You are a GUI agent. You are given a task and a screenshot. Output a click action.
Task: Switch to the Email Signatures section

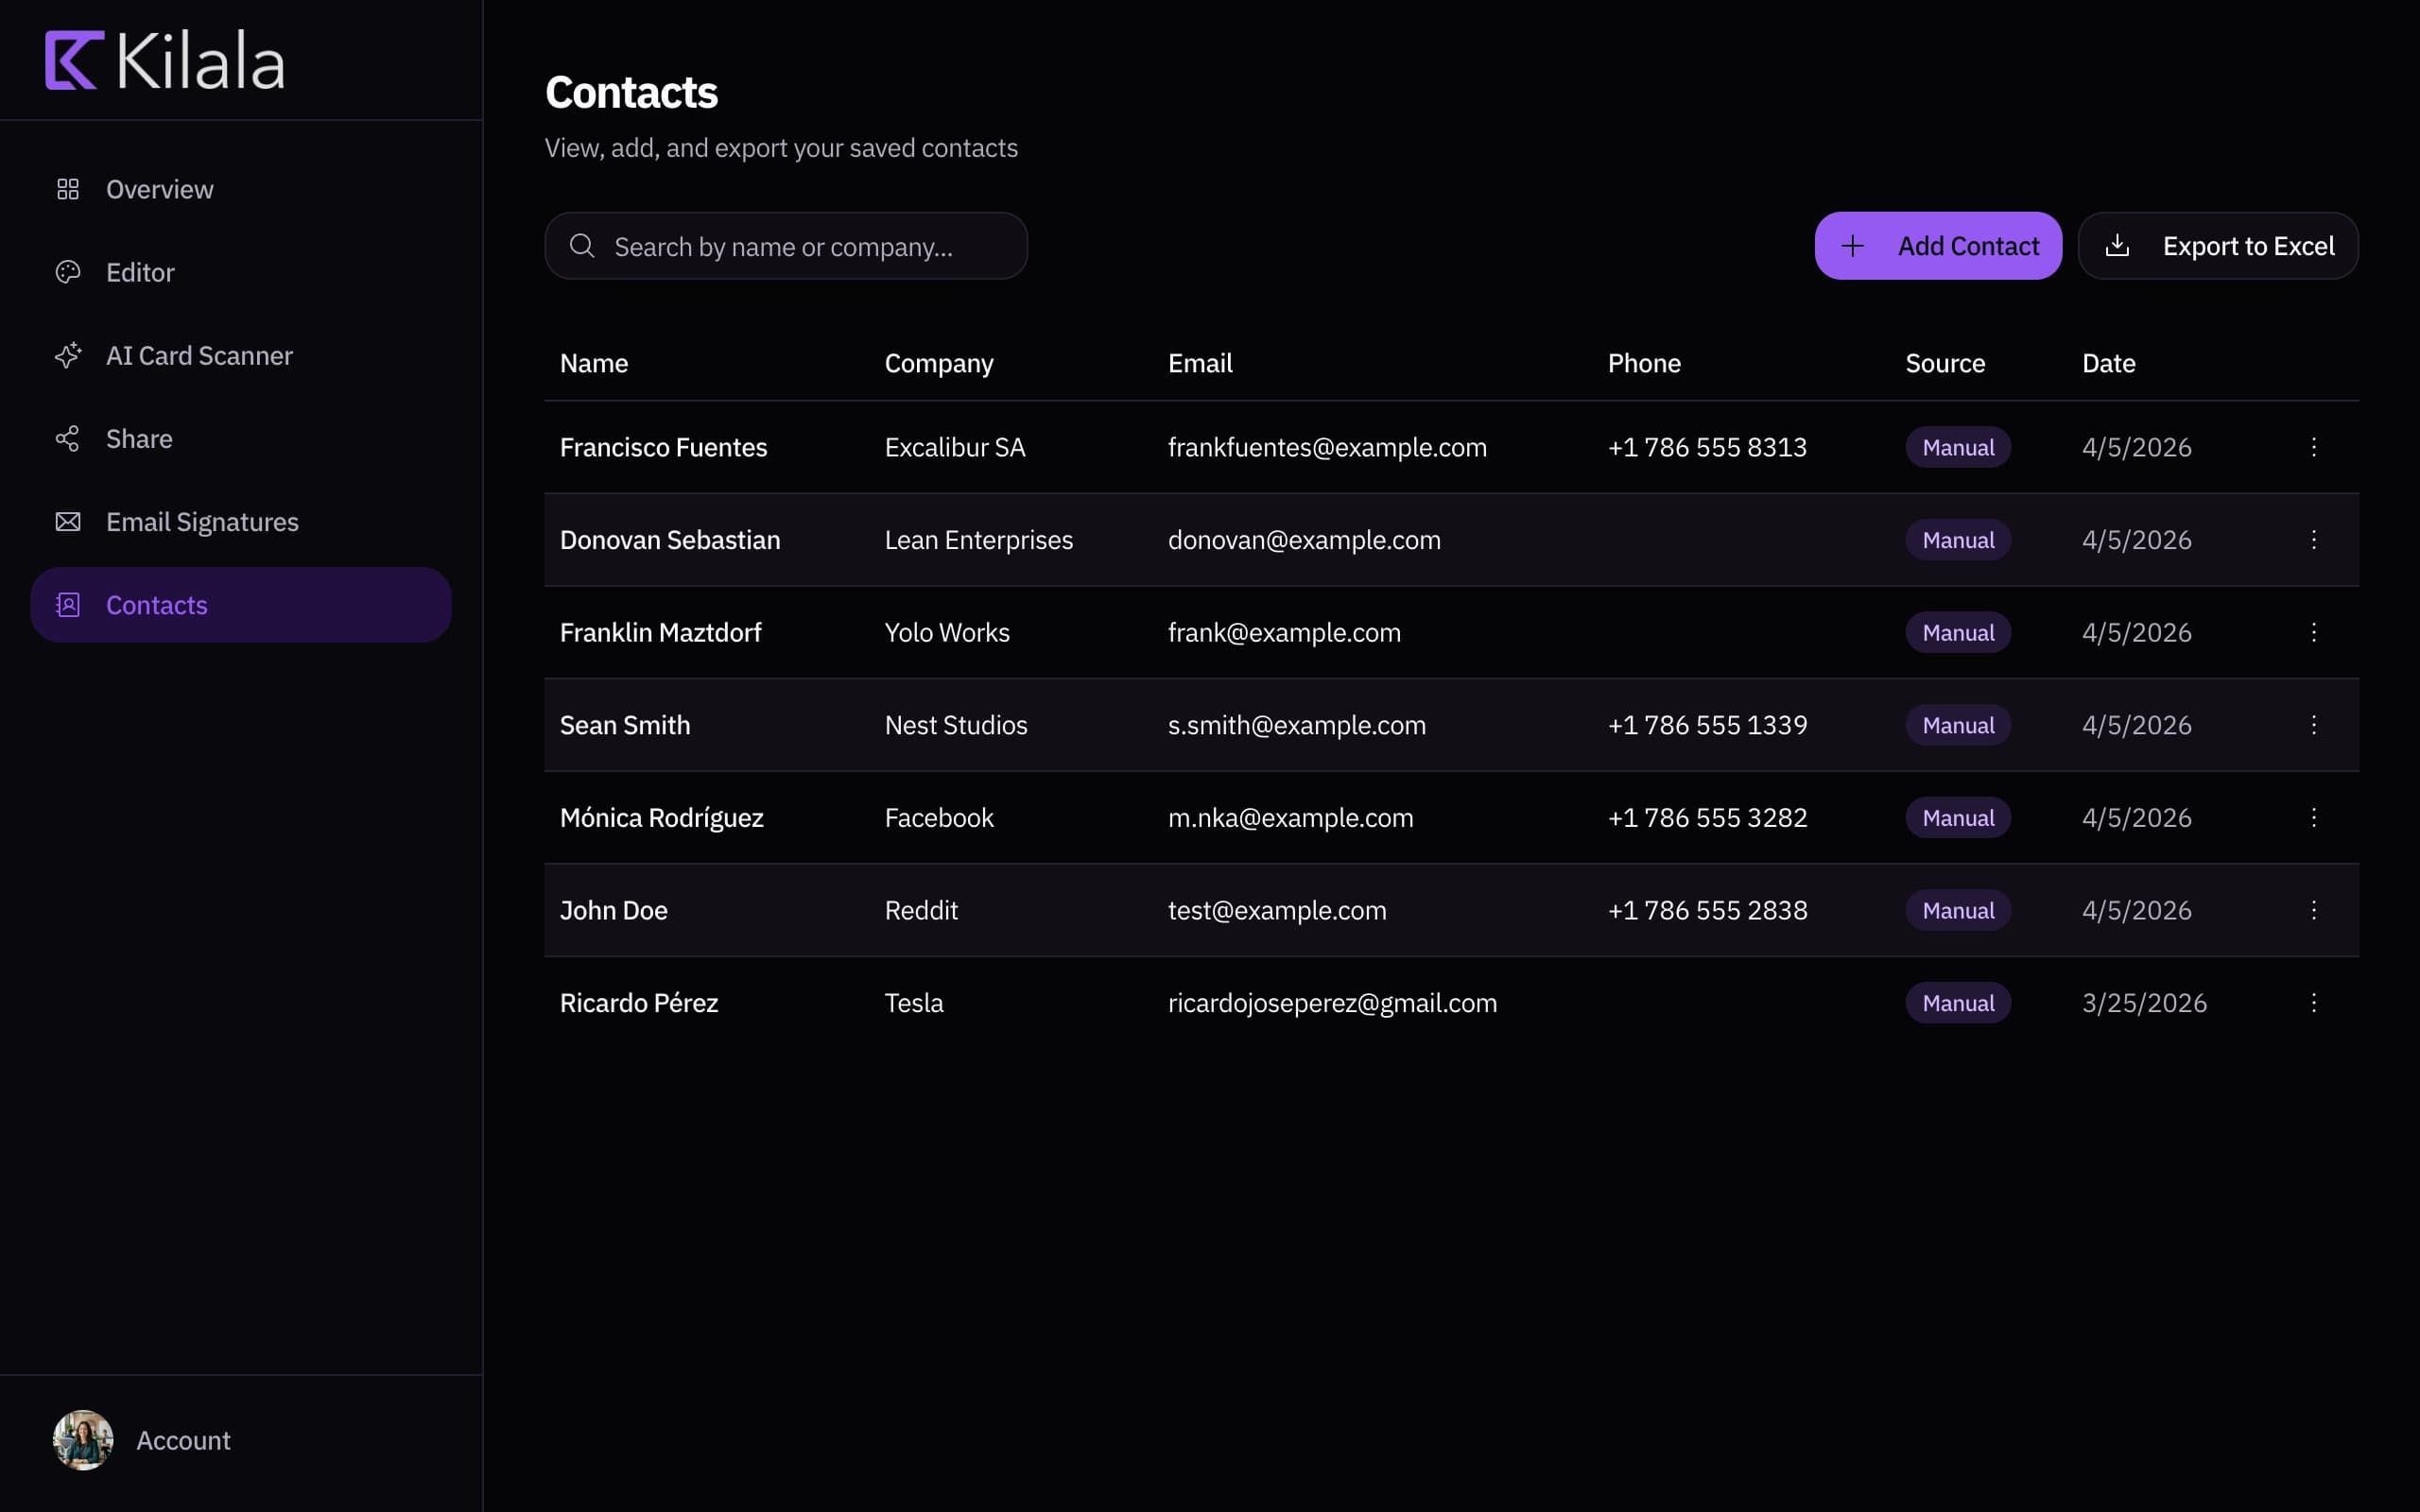coord(202,521)
